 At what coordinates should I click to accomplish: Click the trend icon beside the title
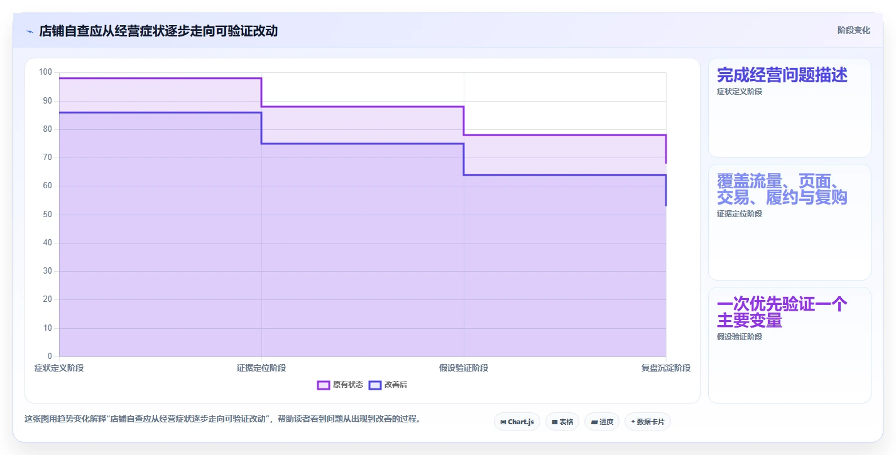[x=30, y=31]
